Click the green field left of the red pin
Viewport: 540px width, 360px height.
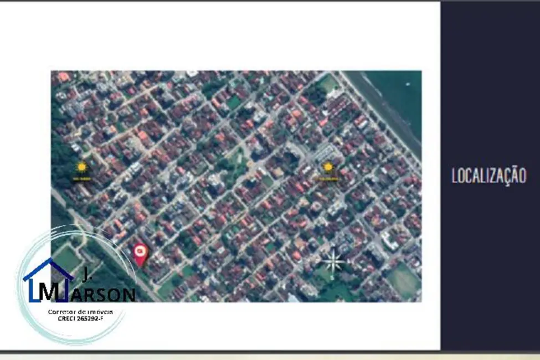pyautogui.click(x=65, y=258)
